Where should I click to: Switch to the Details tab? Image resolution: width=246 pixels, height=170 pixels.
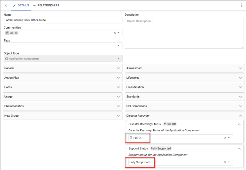(x=21, y=5)
